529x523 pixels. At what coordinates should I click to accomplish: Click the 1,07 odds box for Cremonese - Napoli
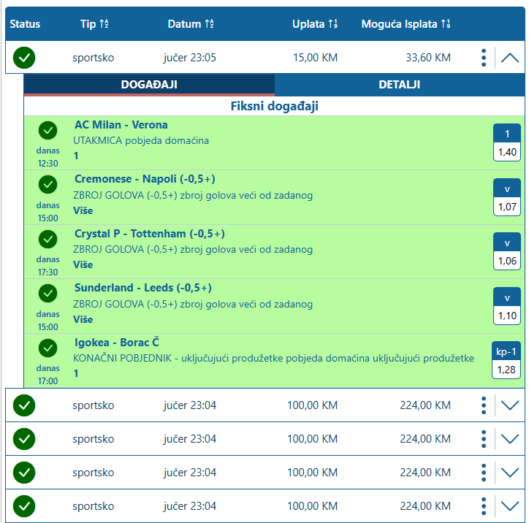click(506, 197)
